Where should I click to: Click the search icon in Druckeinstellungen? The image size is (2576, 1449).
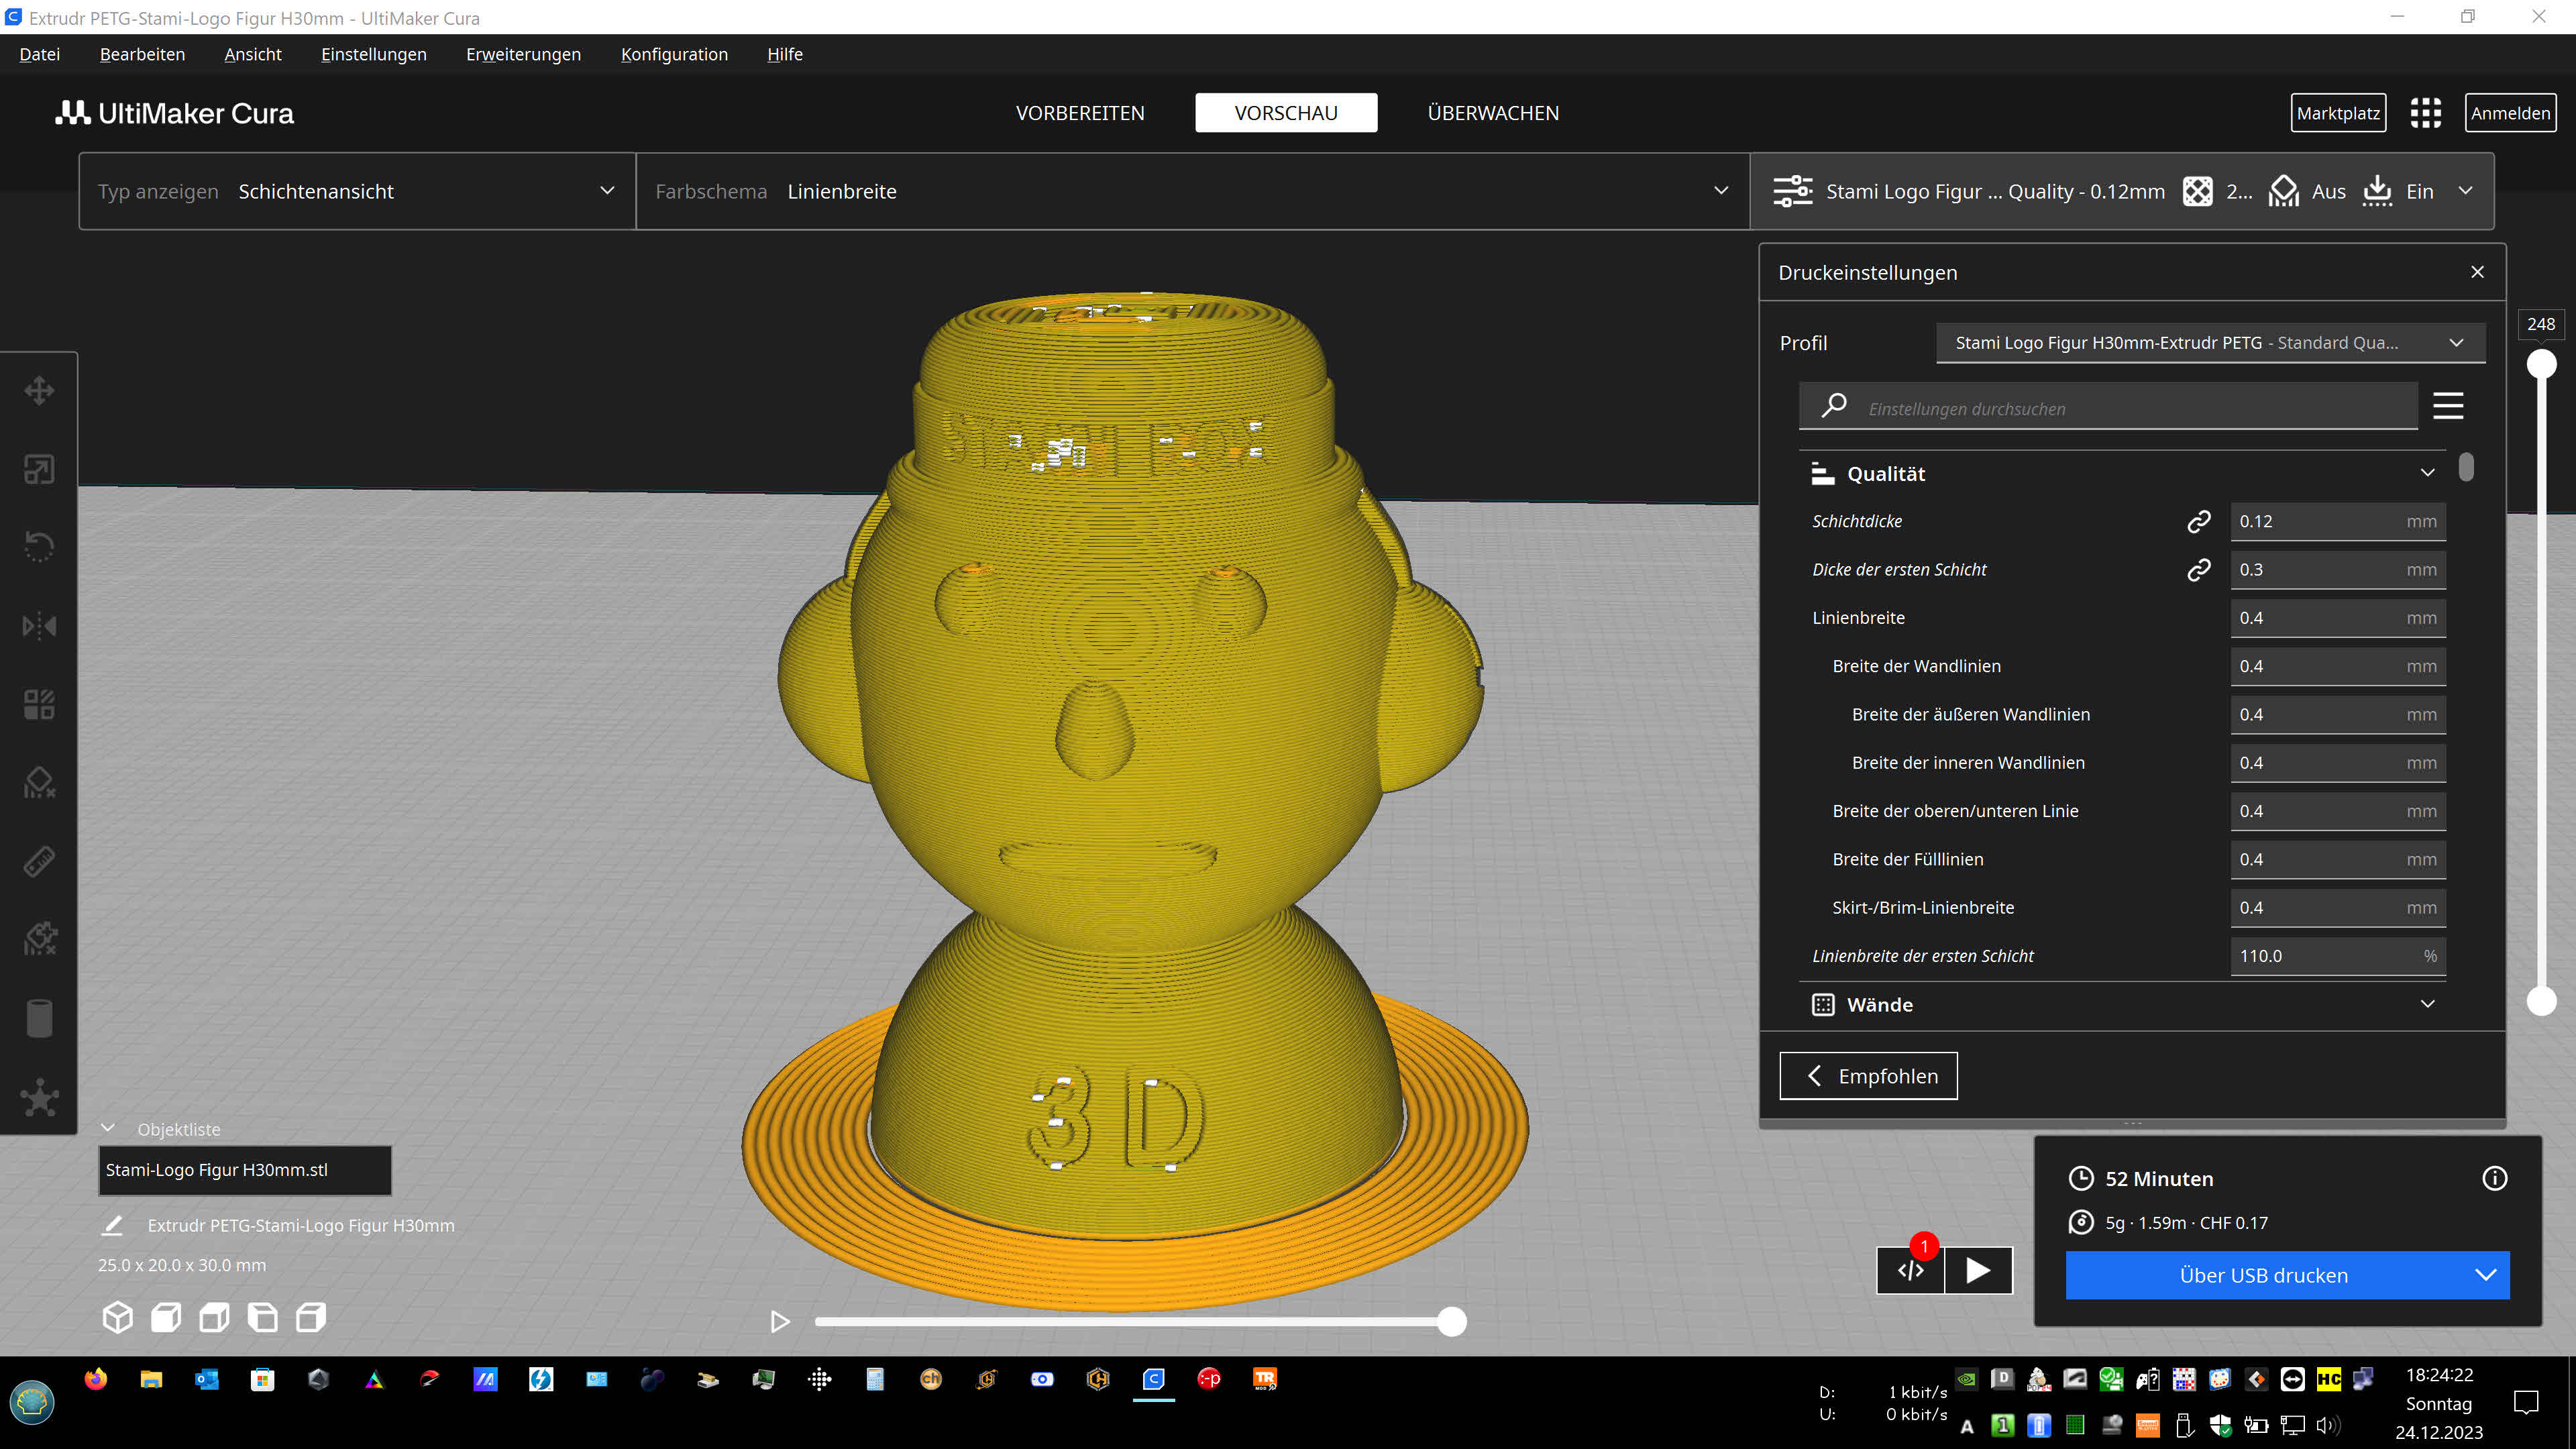pyautogui.click(x=1833, y=406)
